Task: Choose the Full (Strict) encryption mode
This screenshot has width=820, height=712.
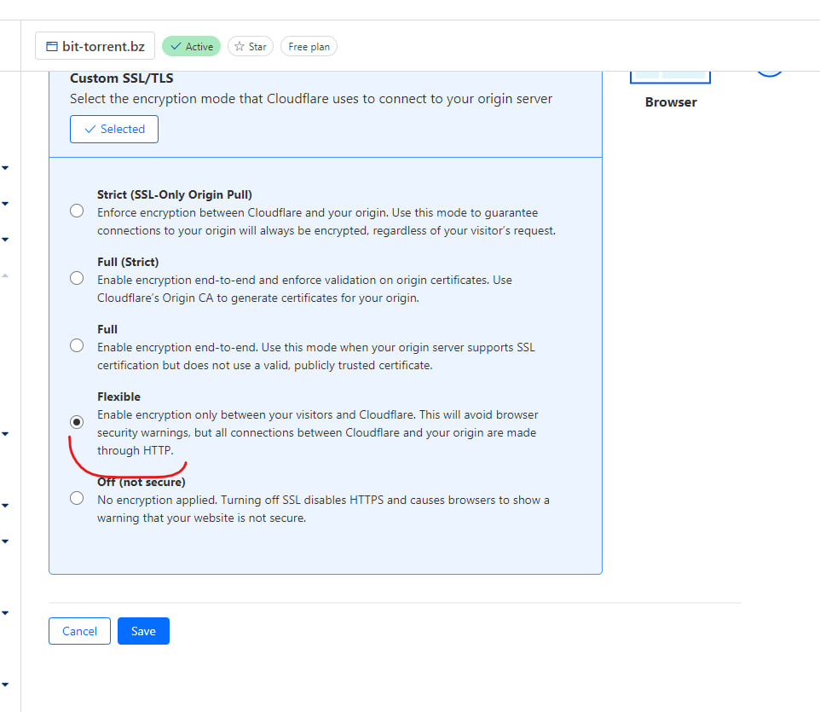Action: tap(77, 278)
